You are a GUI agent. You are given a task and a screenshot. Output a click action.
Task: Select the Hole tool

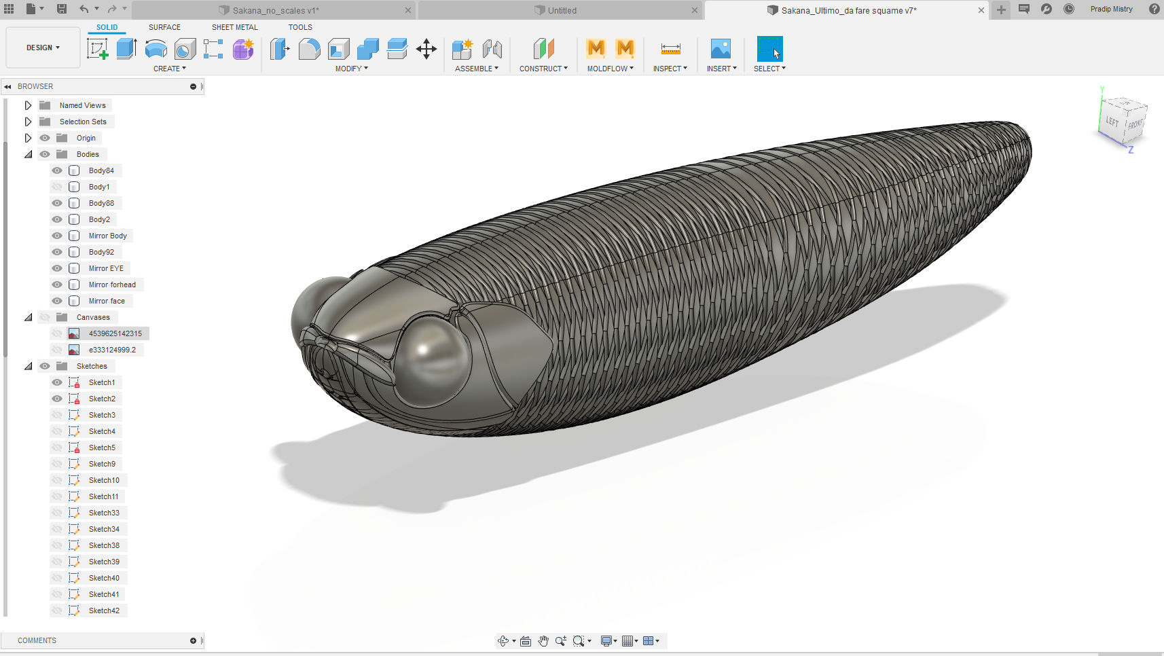pyautogui.click(x=185, y=49)
